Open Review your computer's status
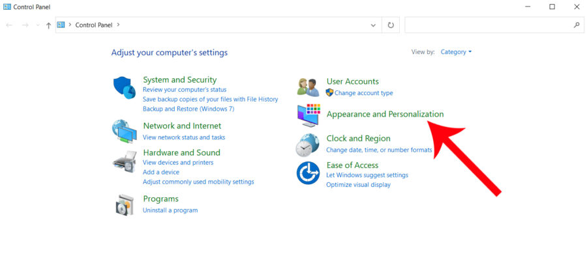The height and width of the screenshot is (274, 587). click(185, 90)
